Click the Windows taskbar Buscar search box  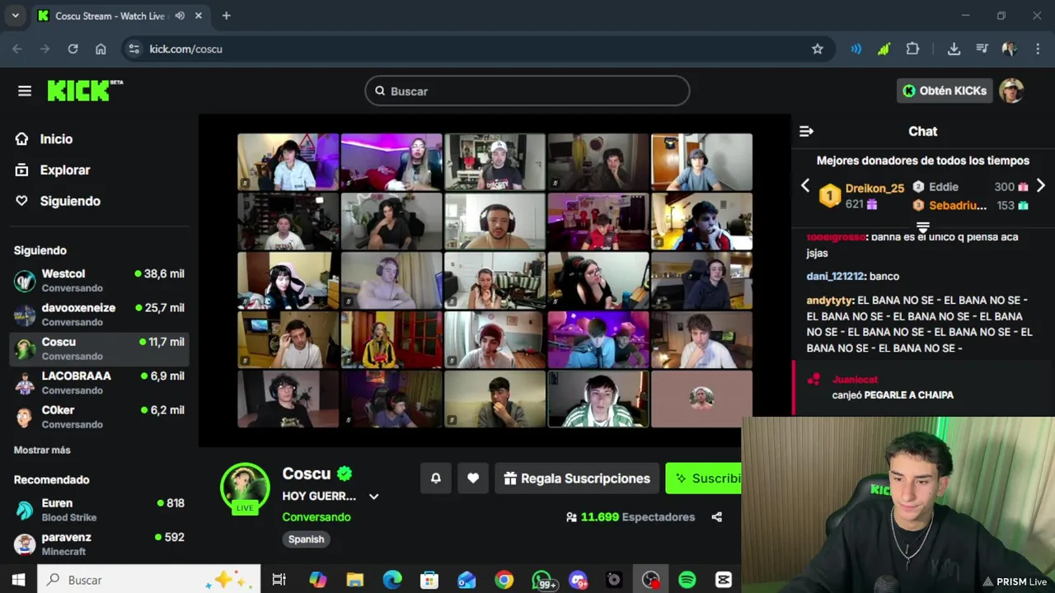pos(150,580)
